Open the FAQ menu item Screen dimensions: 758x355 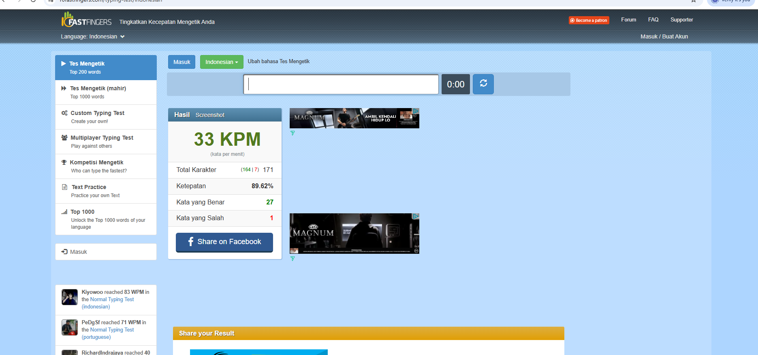point(653,19)
